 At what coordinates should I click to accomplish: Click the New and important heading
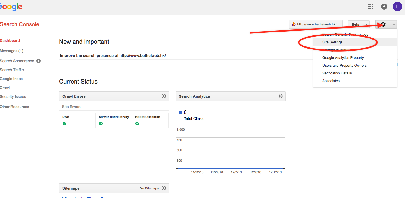pyautogui.click(x=84, y=42)
